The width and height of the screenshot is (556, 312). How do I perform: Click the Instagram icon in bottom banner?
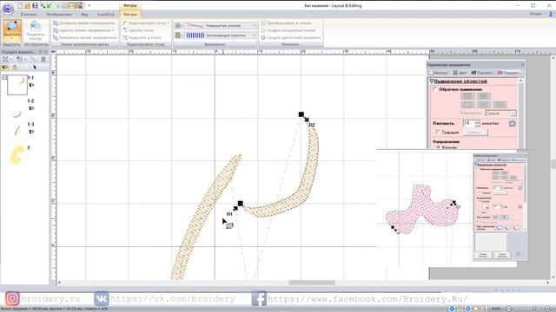pyautogui.click(x=11, y=298)
